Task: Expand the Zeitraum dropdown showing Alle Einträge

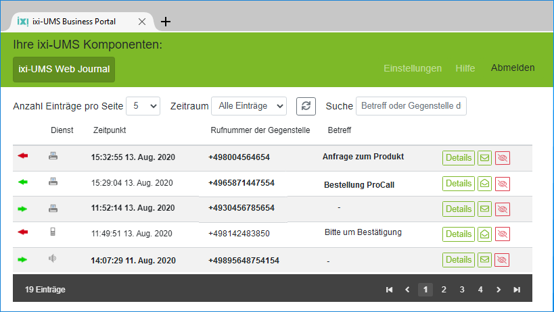Action: [248, 106]
